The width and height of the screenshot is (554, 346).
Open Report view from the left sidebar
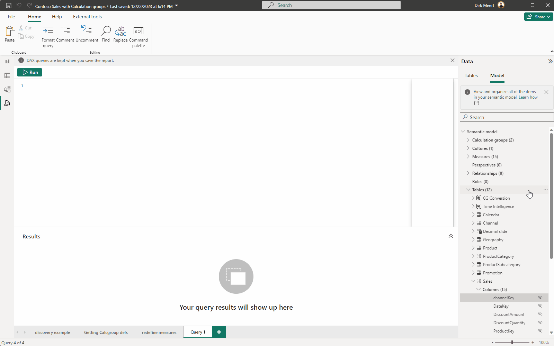click(x=7, y=61)
